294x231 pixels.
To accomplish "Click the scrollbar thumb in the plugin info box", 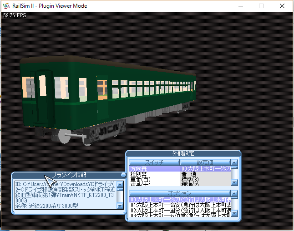I will click(x=120, y=189).
